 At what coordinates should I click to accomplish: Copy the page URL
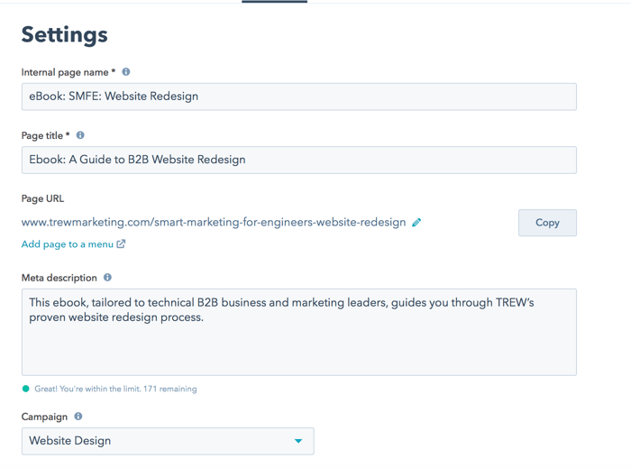pos(547,223)
